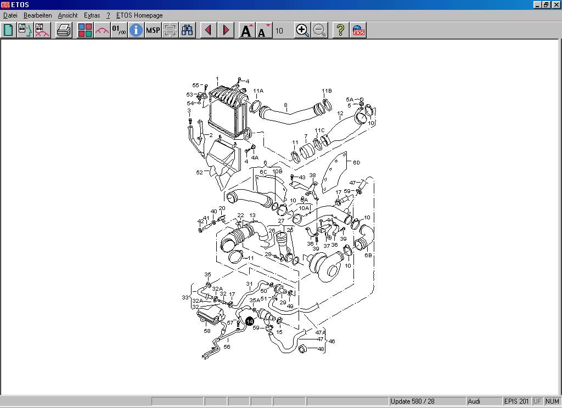
Task: Click the print icon in the toolbar
Action: tap(64, 30)
